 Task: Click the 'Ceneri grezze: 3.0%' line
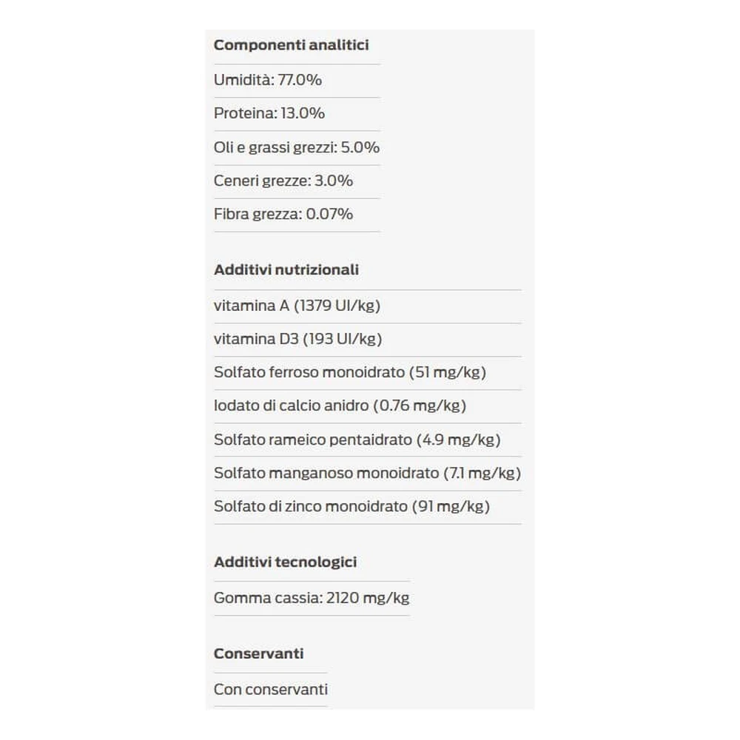(283, 181)
